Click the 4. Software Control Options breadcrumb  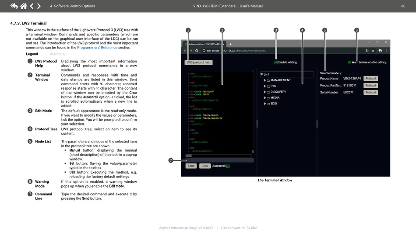point(72,6)
